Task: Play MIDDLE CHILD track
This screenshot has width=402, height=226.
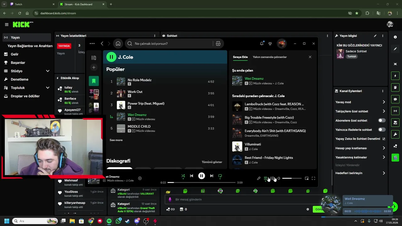Action: pos(165,128)
